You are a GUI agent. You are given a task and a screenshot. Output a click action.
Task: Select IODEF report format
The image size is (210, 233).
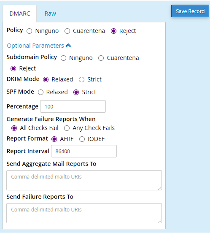(x=82, y=139)
